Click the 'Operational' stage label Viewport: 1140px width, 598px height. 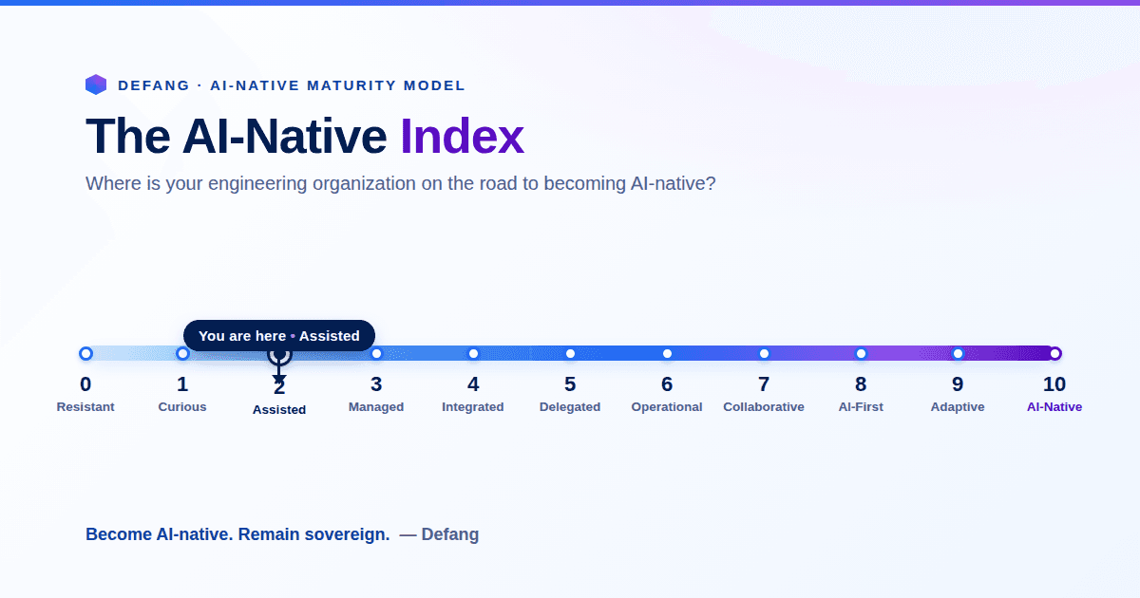tap(667, 406)
